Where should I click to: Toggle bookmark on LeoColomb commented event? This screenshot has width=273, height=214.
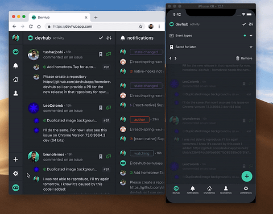[101, 108]
